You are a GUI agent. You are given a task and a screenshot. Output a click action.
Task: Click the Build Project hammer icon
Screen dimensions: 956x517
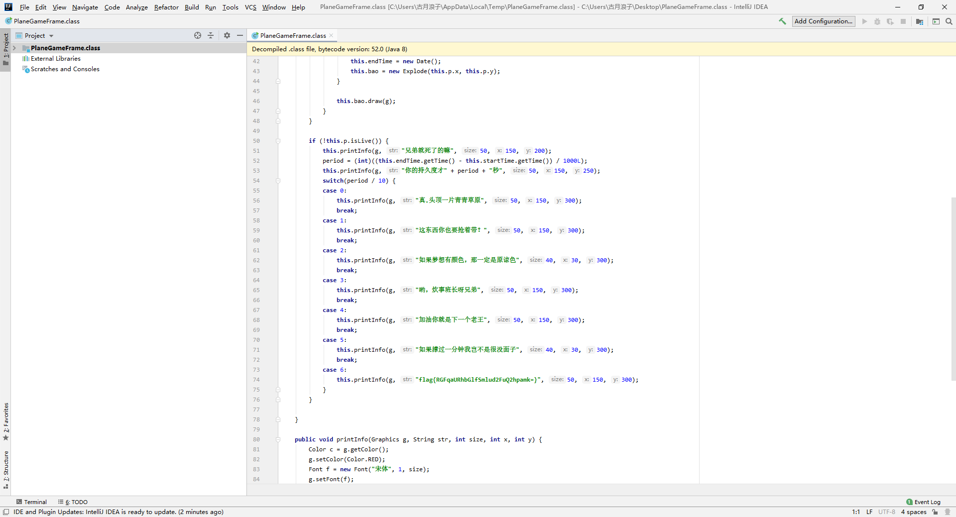coord(782,21)
